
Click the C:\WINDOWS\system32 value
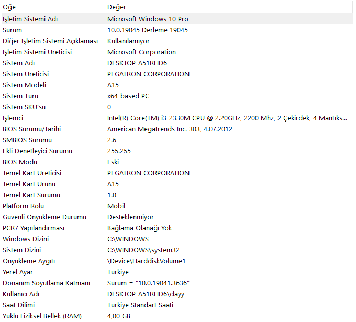pyautogui.click(x=143, y=250)
